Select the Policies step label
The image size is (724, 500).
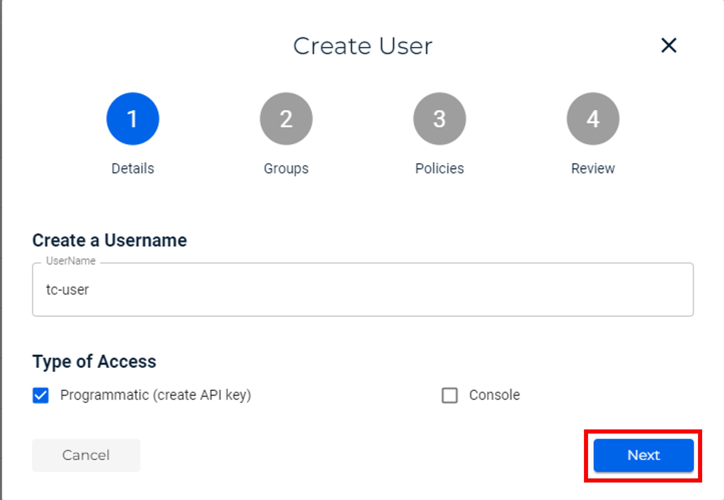pyautogui.click(x=439, y=169)
